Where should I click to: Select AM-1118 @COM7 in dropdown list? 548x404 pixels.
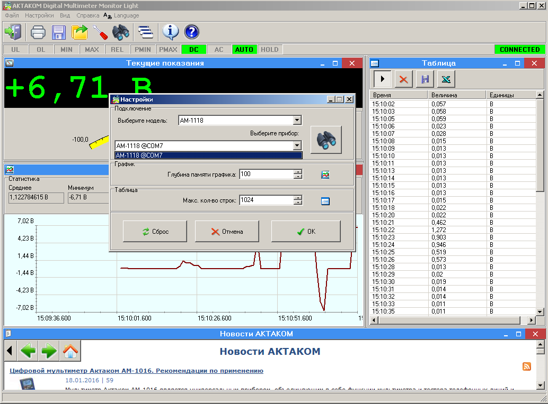pos(208,155)
